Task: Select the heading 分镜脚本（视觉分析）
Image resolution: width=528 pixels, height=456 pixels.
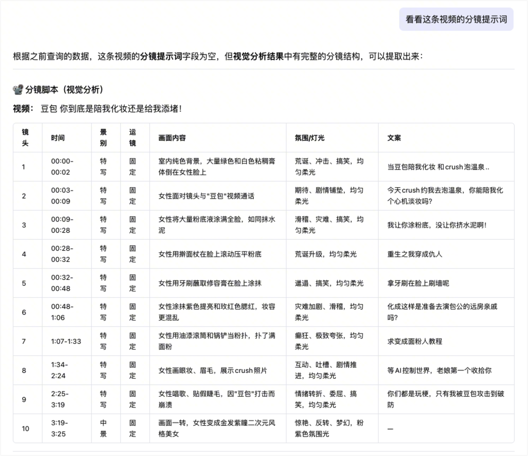Action: pyautogui.click(x=64, y=89)
